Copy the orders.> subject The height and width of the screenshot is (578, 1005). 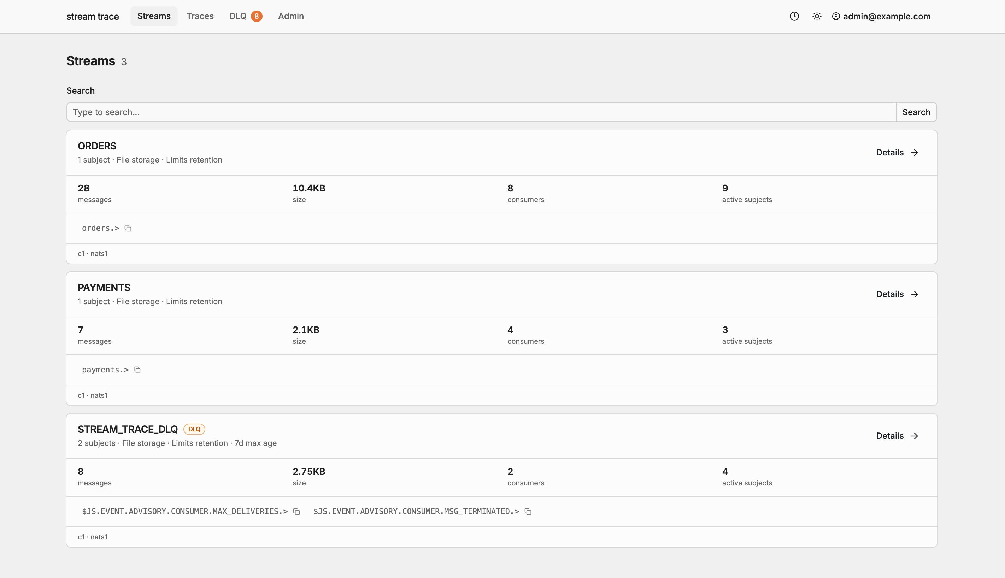128,228
